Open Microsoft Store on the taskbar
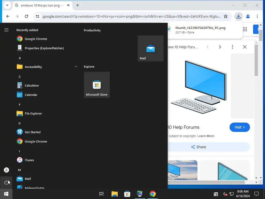Image resolution: width=265 pixels, height=199 pixels. 127,194
